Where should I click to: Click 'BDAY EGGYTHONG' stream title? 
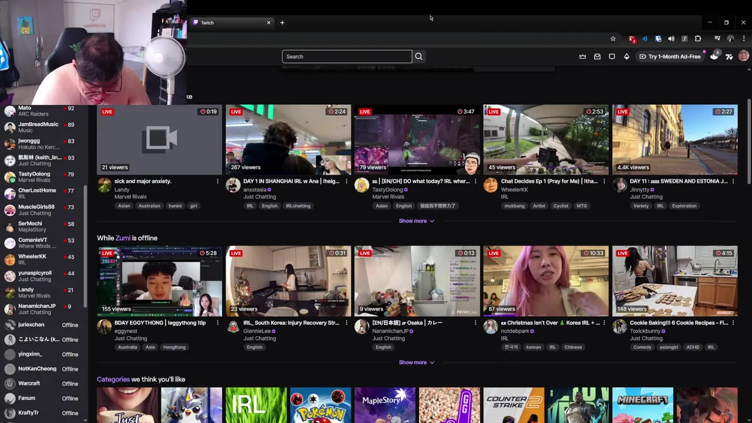pyautogui.click(x=160, y=323)
